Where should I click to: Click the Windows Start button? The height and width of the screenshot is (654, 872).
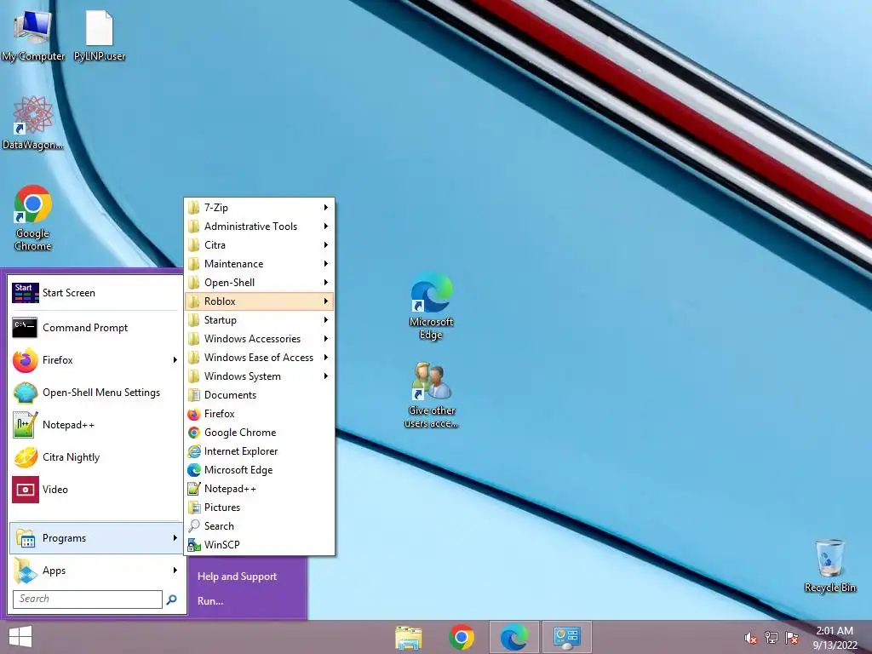[x=20, y=637]
